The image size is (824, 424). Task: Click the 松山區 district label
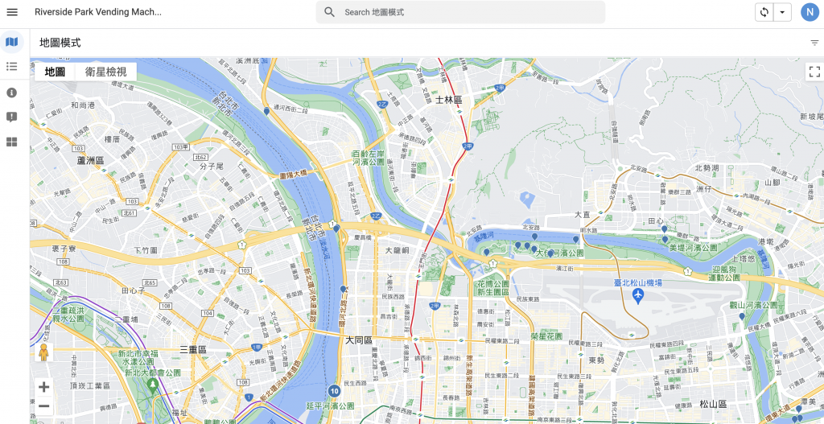tap(713, 404)
